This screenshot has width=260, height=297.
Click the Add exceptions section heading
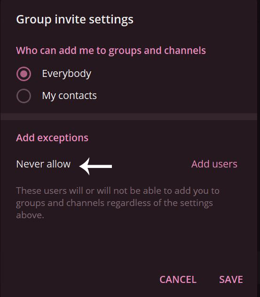[x=52, y=137]
